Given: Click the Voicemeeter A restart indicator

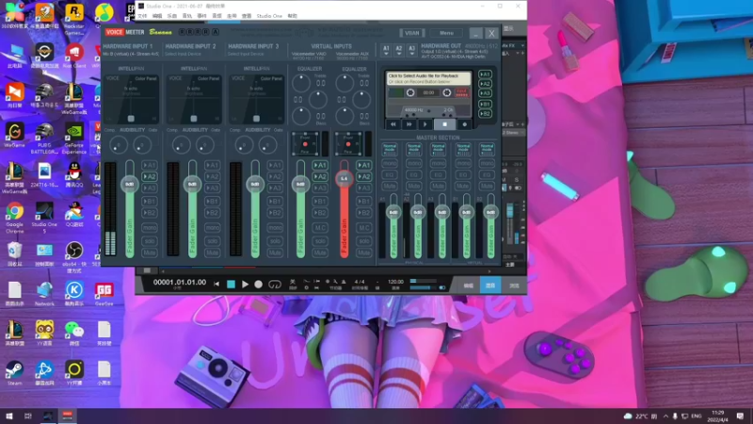Looking at the screenshot, I should [x=216, y=32].
